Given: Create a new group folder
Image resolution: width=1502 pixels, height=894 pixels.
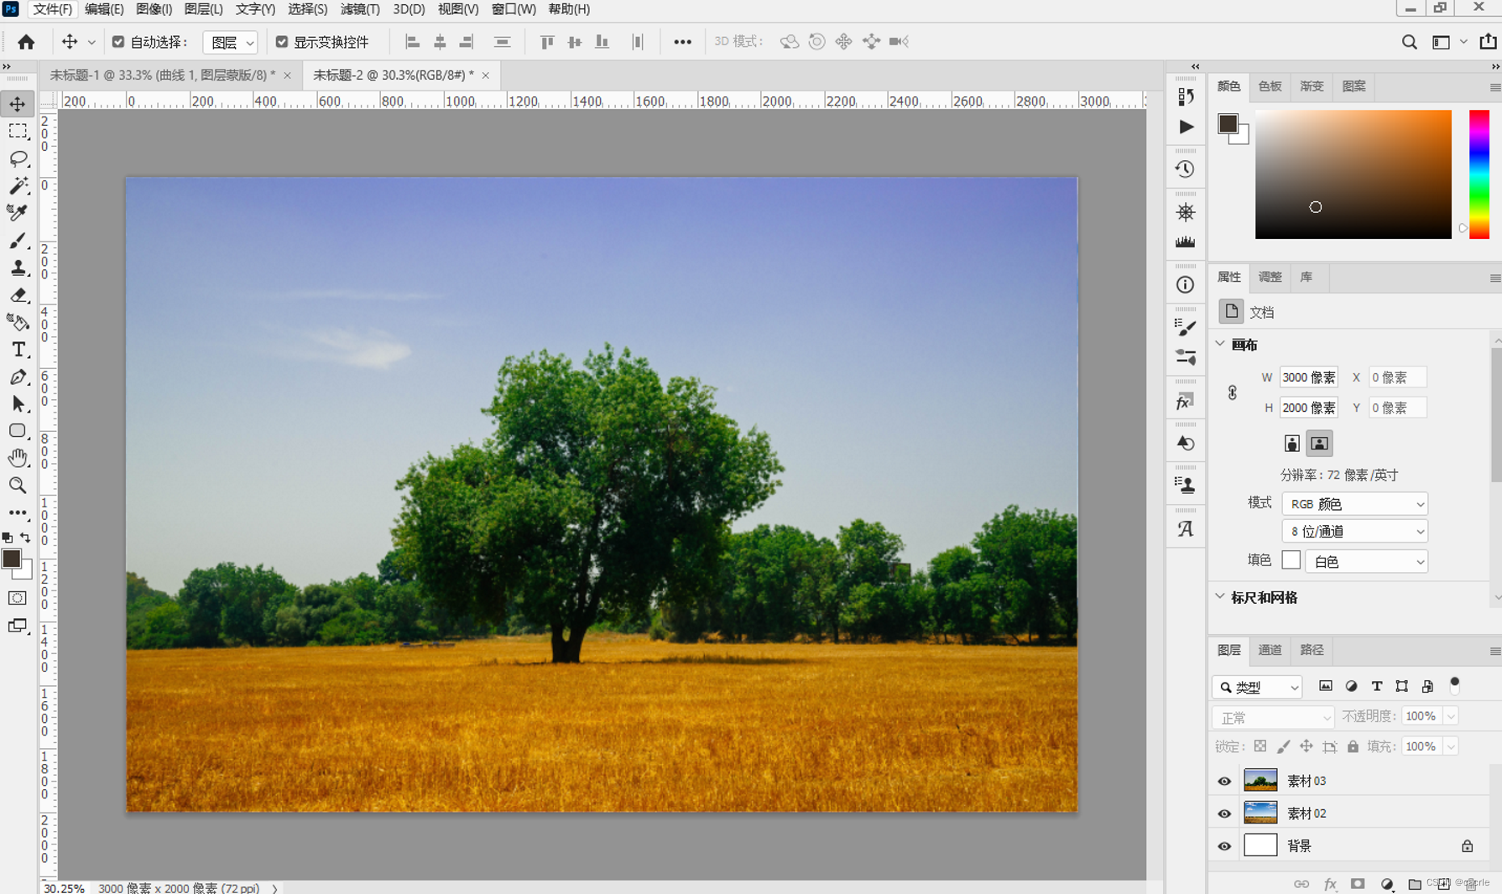Looking at the screenshot, I should coord(1415,884).
